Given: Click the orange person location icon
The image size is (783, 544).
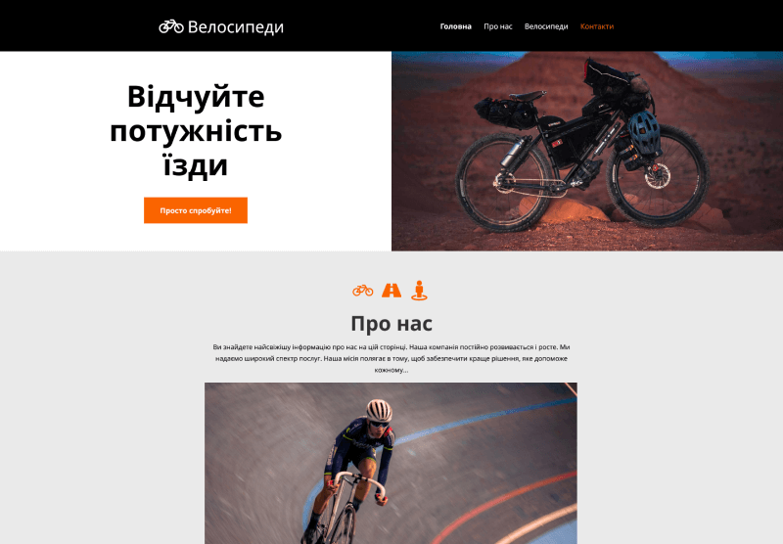Looking at the screenshot, I should tap(419, 290).
